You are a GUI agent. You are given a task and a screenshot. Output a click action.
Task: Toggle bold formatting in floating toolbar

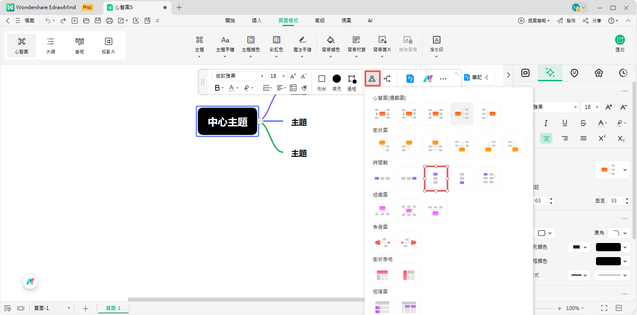[216, 88]
